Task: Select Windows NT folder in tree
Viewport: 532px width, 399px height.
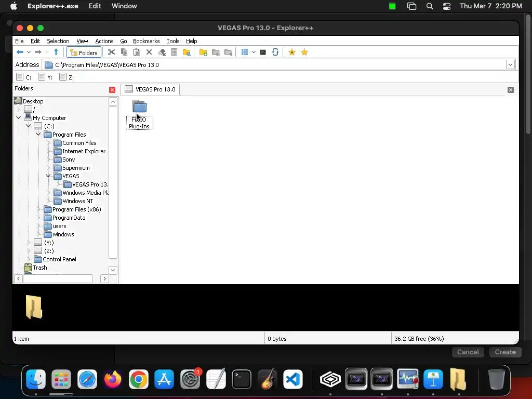Action: coord(78,201)
